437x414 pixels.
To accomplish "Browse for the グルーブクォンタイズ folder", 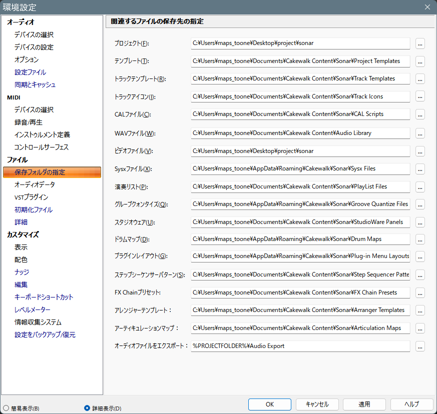I will [x=420, y=204].
